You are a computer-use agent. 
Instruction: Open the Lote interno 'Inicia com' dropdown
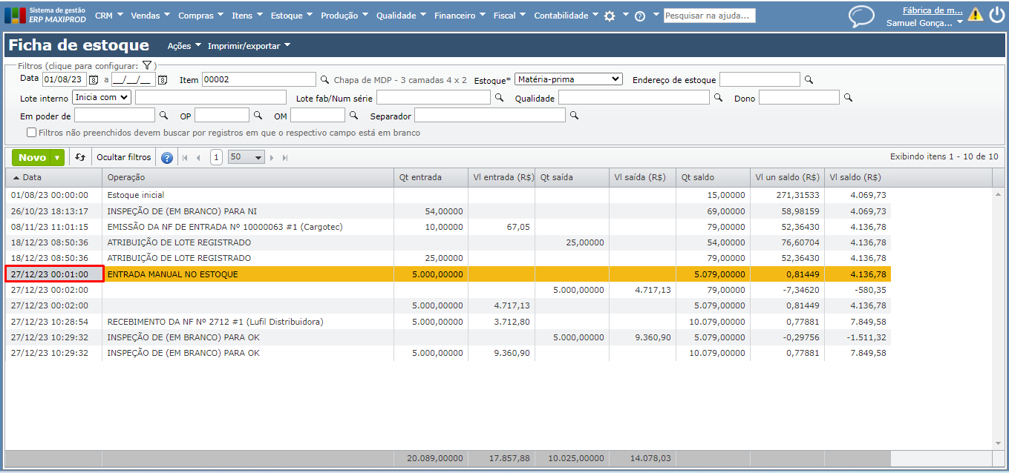click(102, 97)
